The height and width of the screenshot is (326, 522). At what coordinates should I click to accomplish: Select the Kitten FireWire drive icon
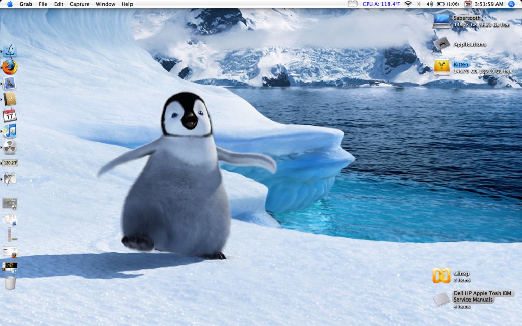(442, 68)
